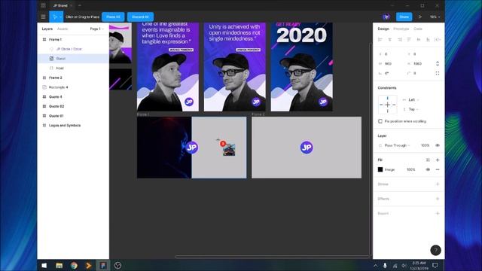Image resolution: width=482 pixels, height=271 pixels.
Task: Enable Fix position when scrolling checkbox
Action: coord(380,121)
